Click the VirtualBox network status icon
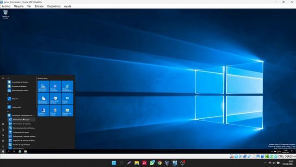Screen dimensions: 296x167 pos(245,156)
